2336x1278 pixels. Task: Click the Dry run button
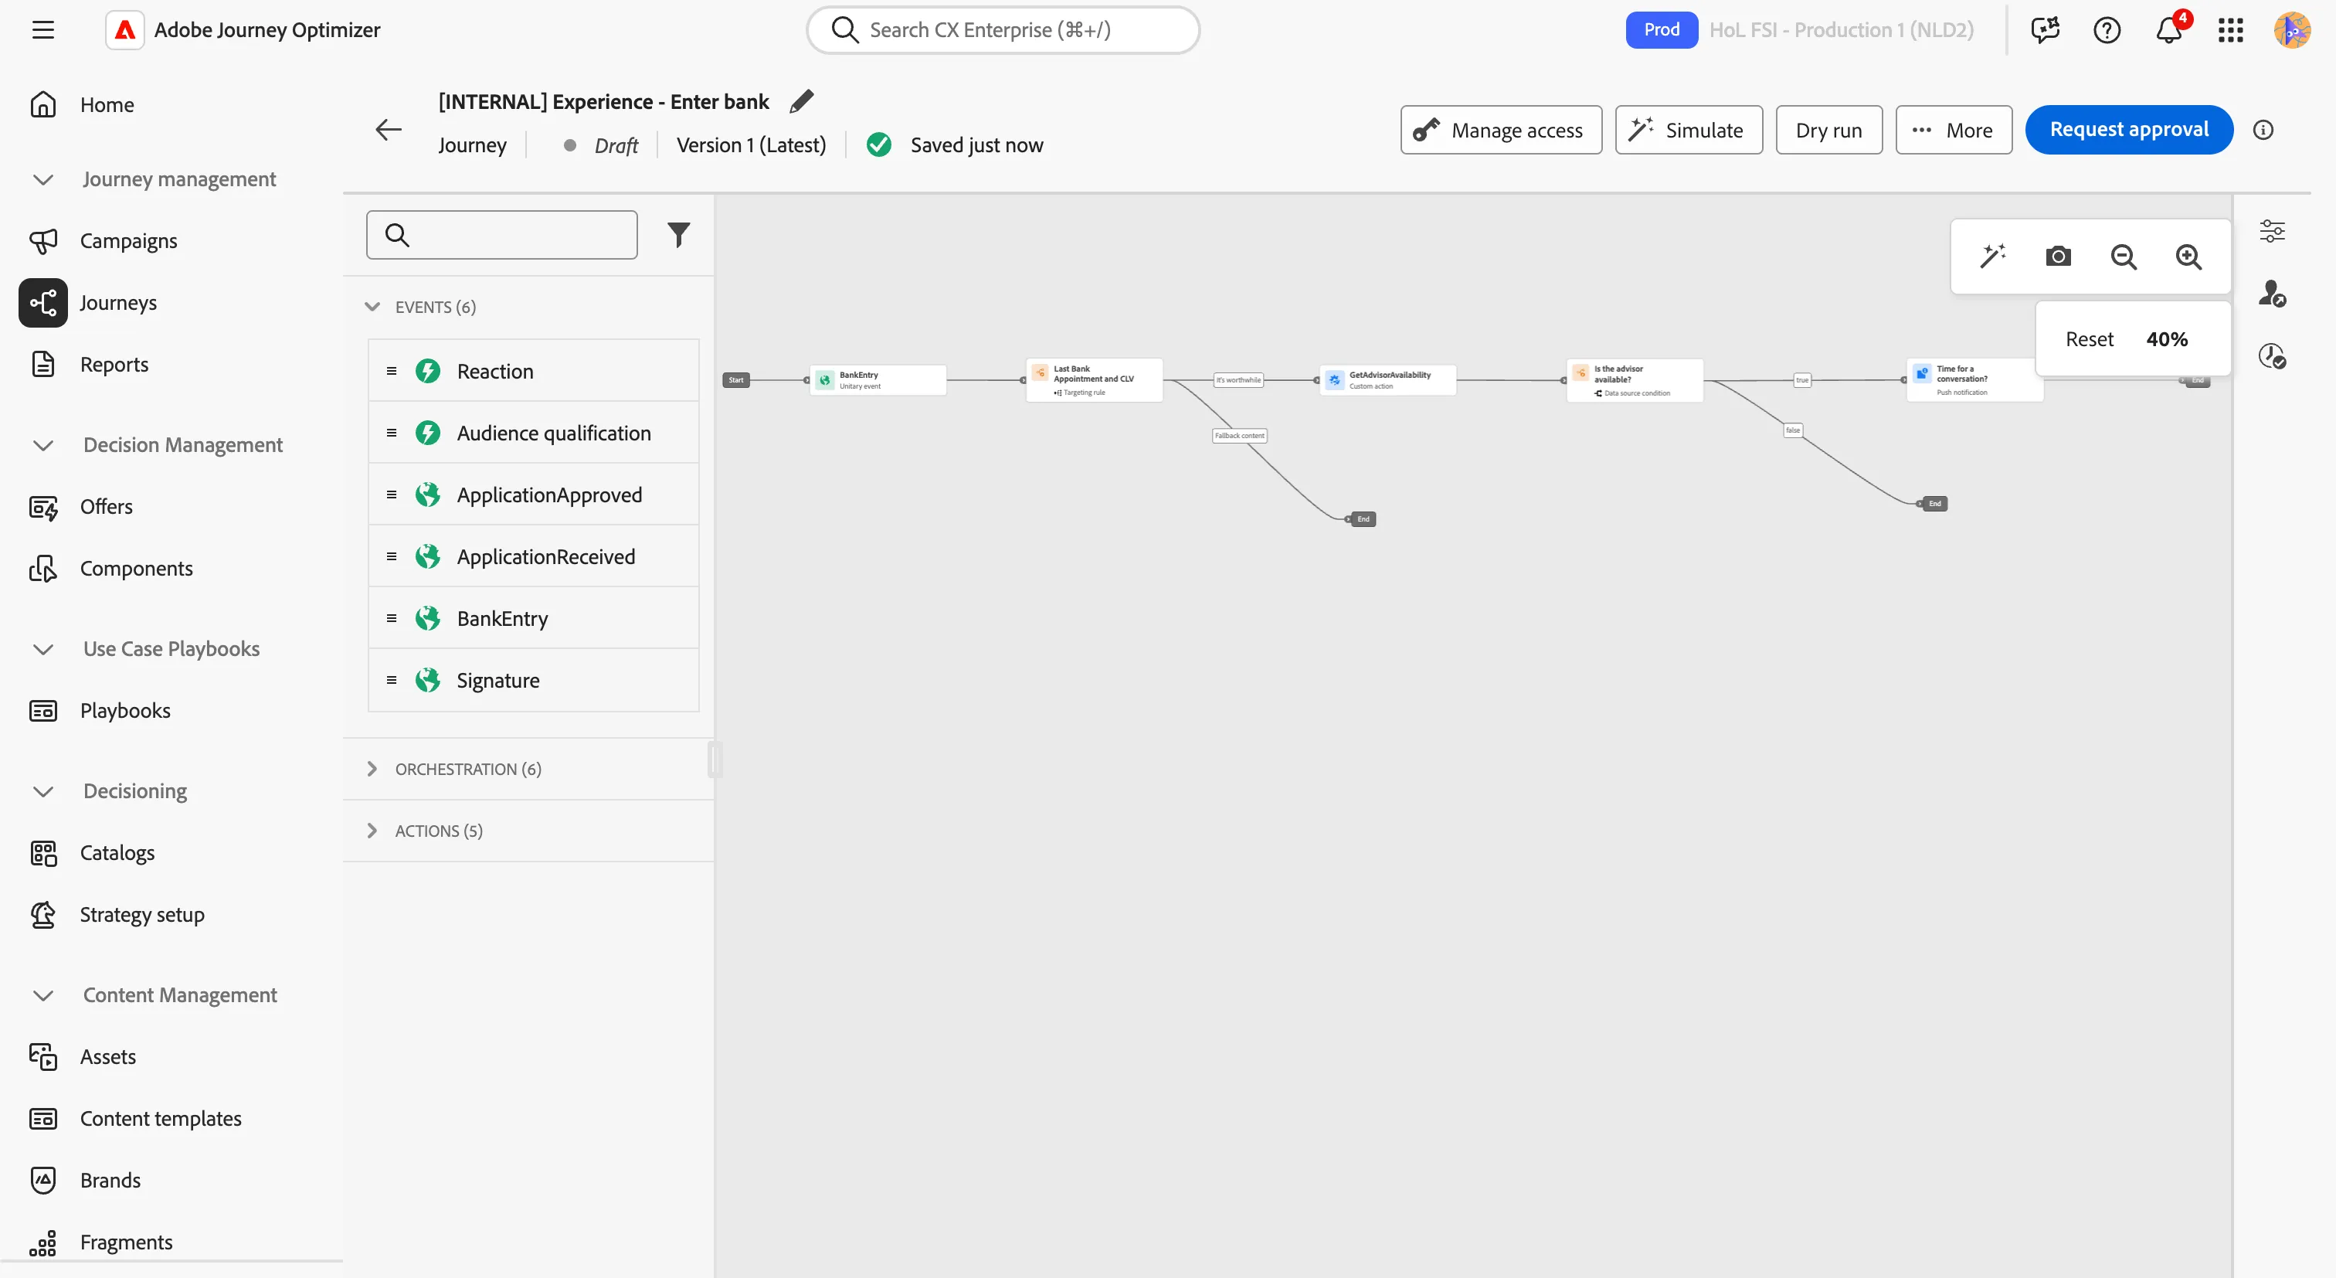coord(1828,130)
